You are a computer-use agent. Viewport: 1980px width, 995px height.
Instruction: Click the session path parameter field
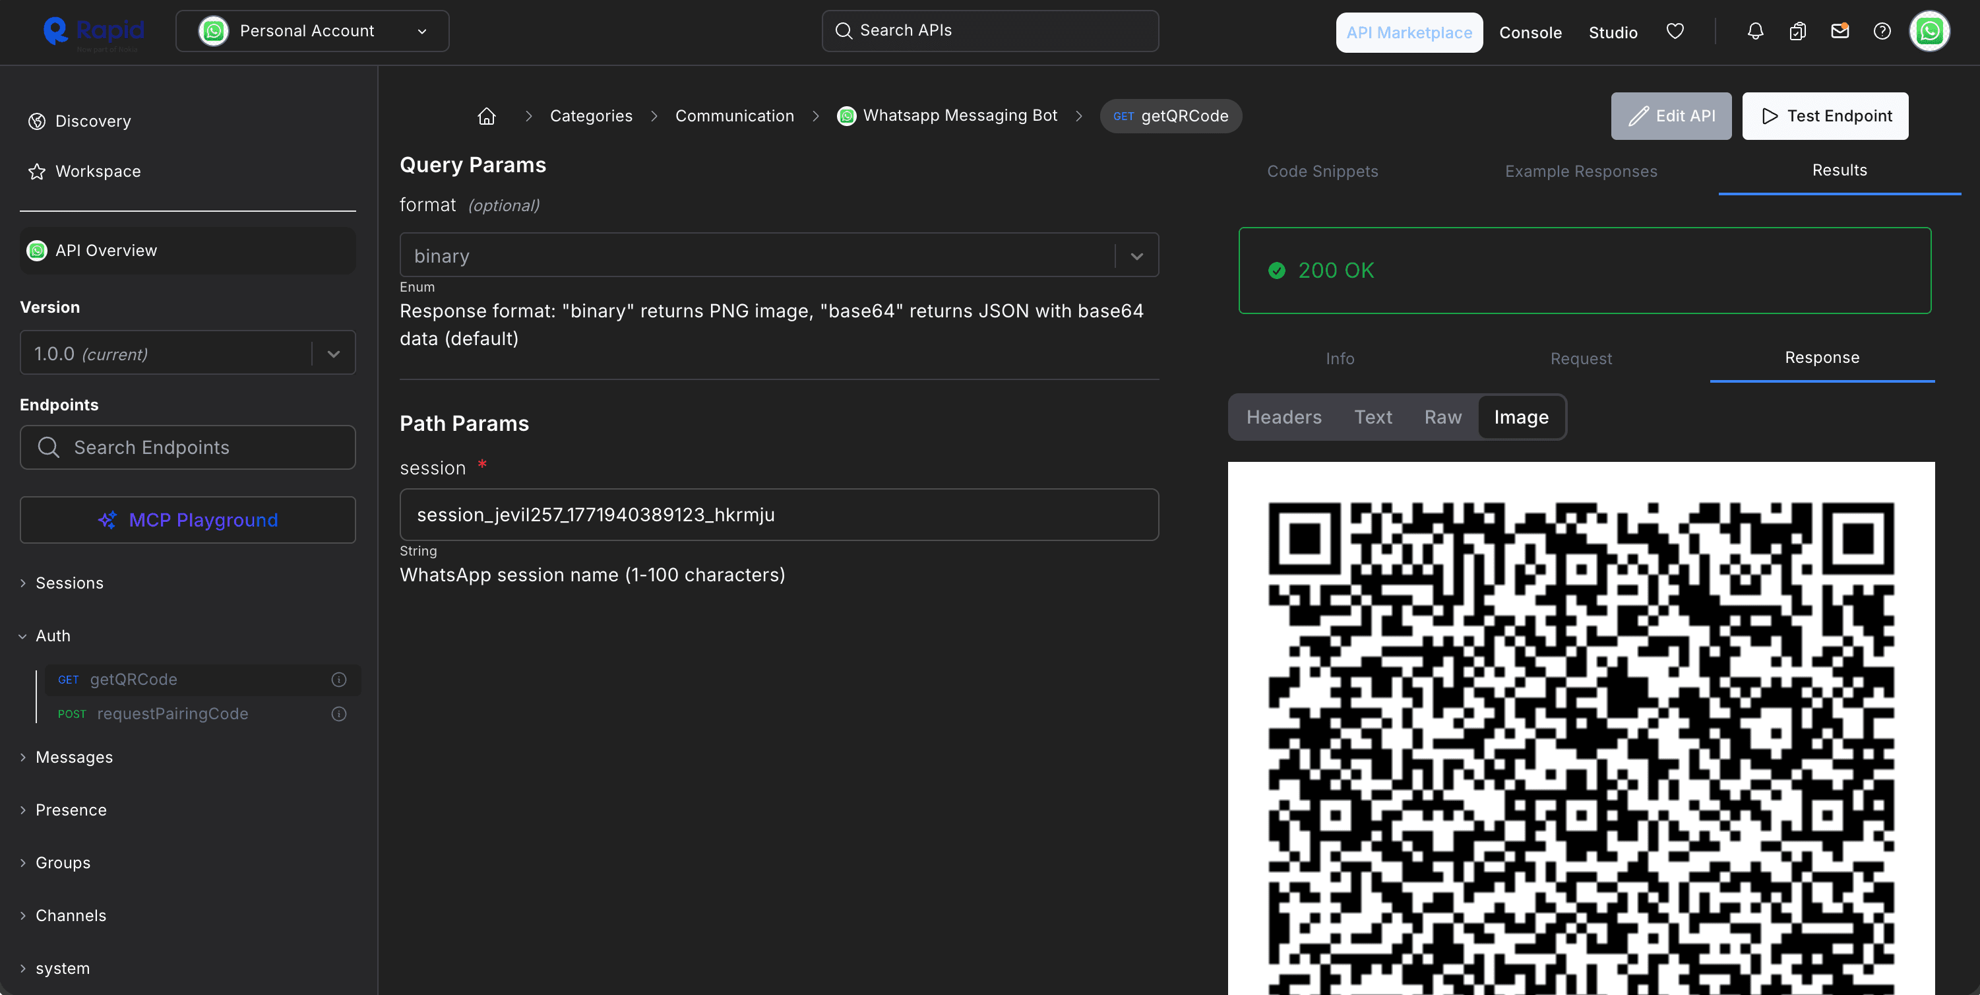779,515
